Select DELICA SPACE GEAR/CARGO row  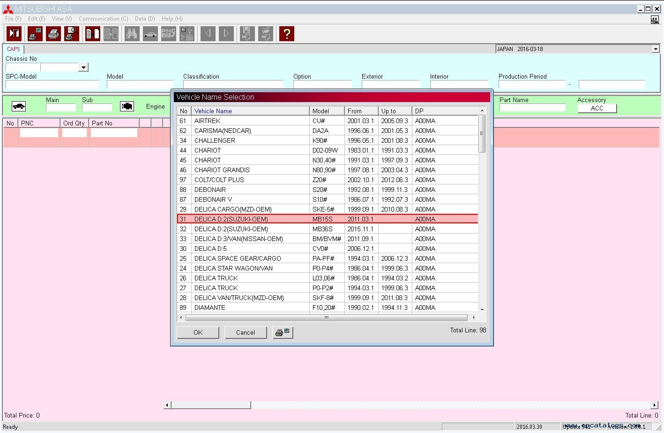pyautogui.click(x=328, y=258)
